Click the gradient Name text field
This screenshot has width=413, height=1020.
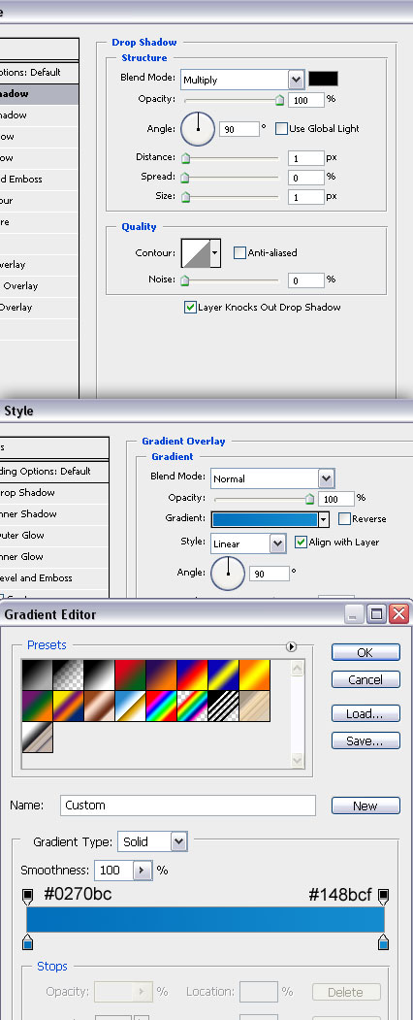pos(188,806)
